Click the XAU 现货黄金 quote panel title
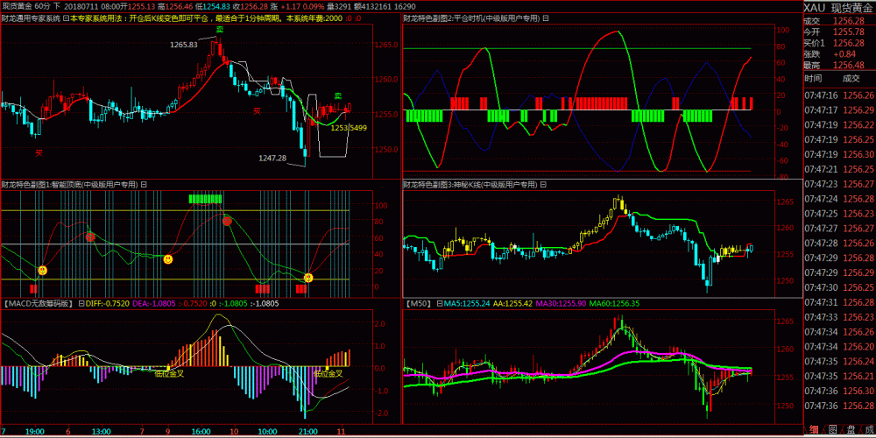The image size is (876, 438). click(x=840, y=7)
